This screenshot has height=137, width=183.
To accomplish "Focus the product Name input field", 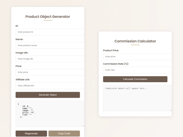I will [50, 45].
